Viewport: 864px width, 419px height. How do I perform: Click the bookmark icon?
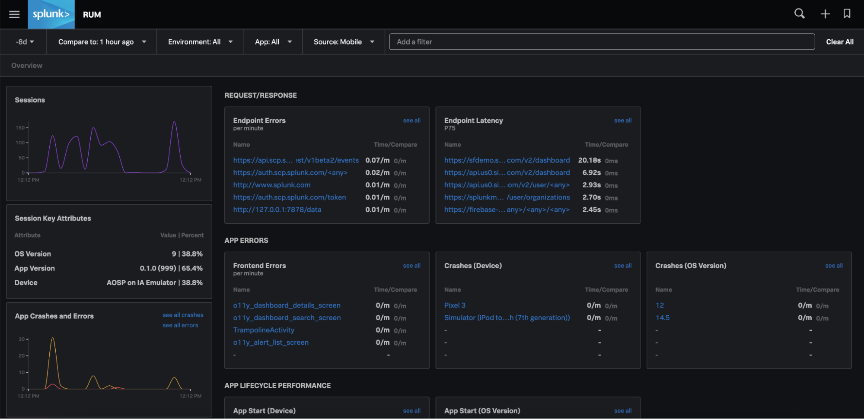coord(847,14)
